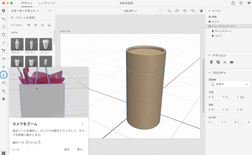Screen dimensions: 252x155
Task: Select the Horizon tool
Action: coord(4,83)
